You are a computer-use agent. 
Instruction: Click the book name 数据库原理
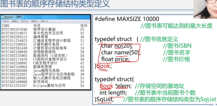click(x=42, y=67)
